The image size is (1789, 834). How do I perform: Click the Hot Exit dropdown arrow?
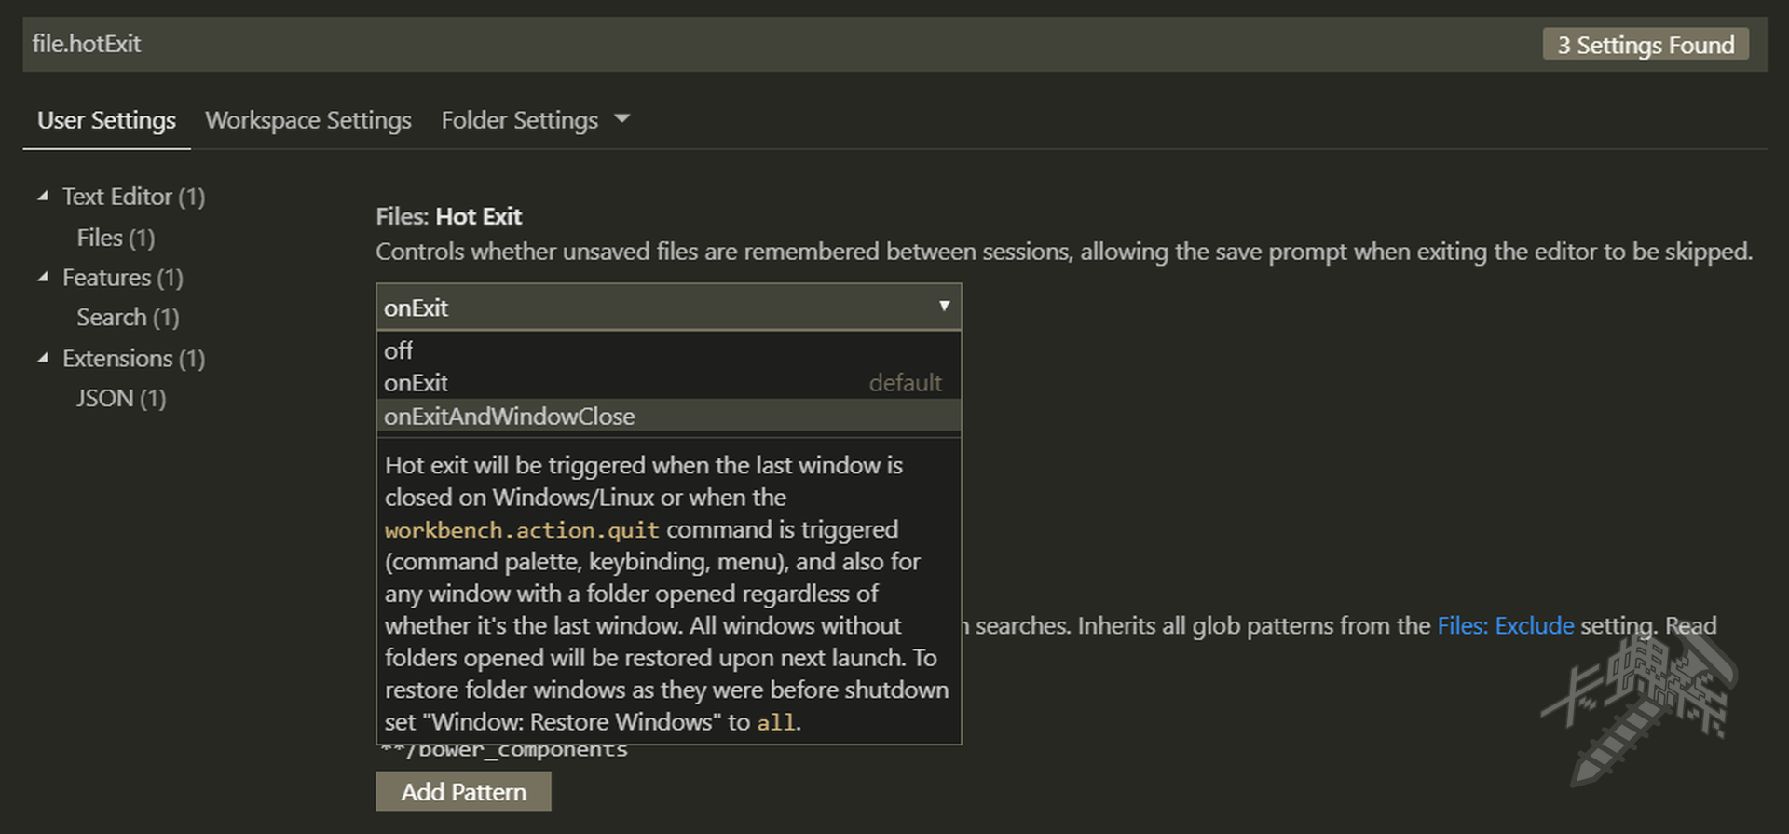944,307
